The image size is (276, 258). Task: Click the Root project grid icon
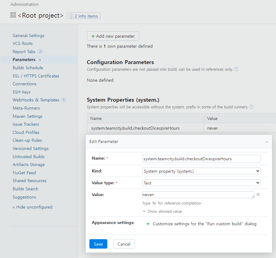click(13, 15)
